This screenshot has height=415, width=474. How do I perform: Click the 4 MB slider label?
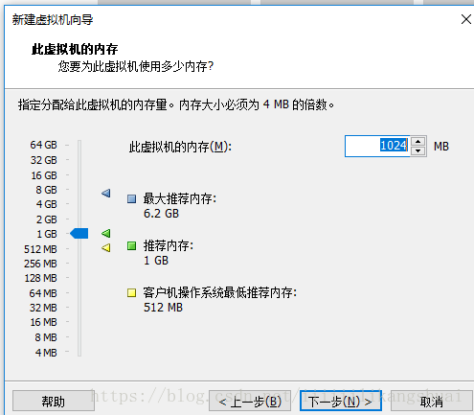(46, 353)
